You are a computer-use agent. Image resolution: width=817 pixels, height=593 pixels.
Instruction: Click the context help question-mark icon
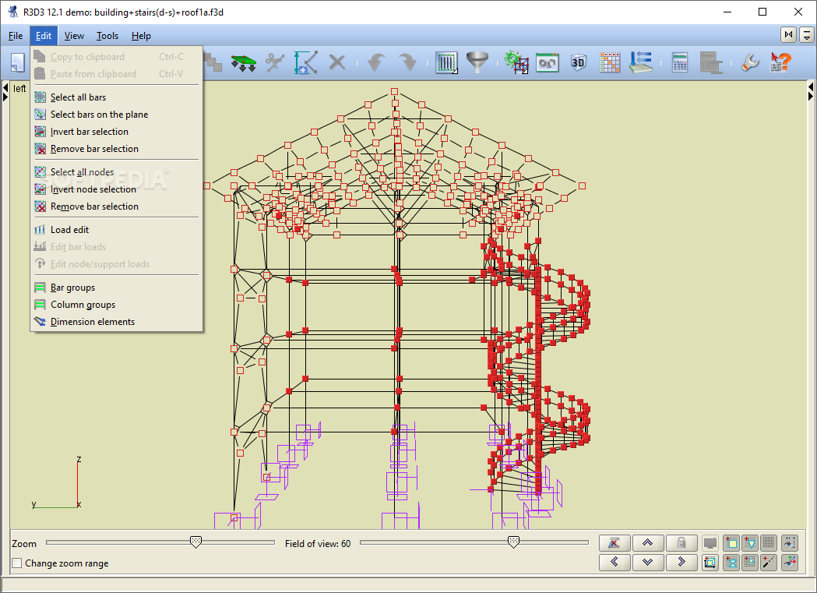780,62
